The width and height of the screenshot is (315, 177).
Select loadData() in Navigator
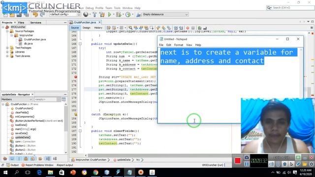point(21,125)
